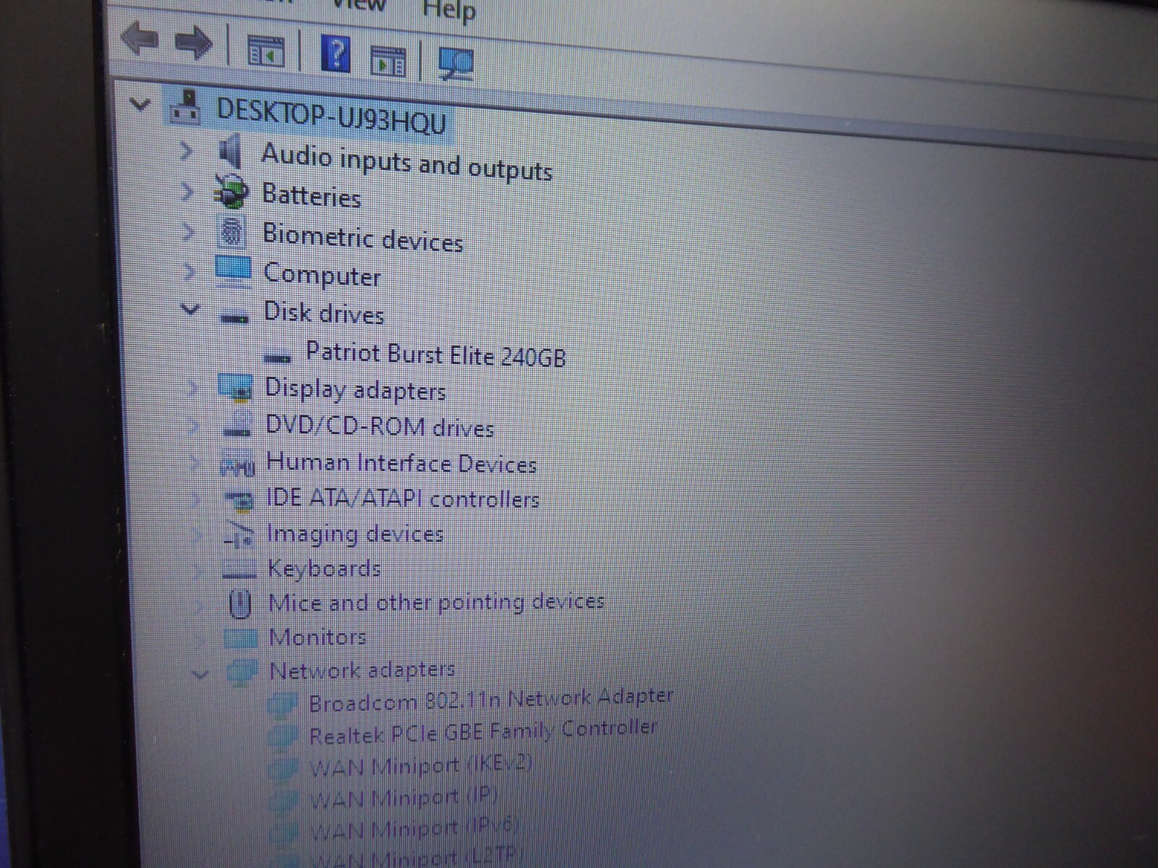Image resolution: width=1158 pixels, height=868 pixels.
Task: Collapse the Network adapters category
Action: (x=200, y=674)
